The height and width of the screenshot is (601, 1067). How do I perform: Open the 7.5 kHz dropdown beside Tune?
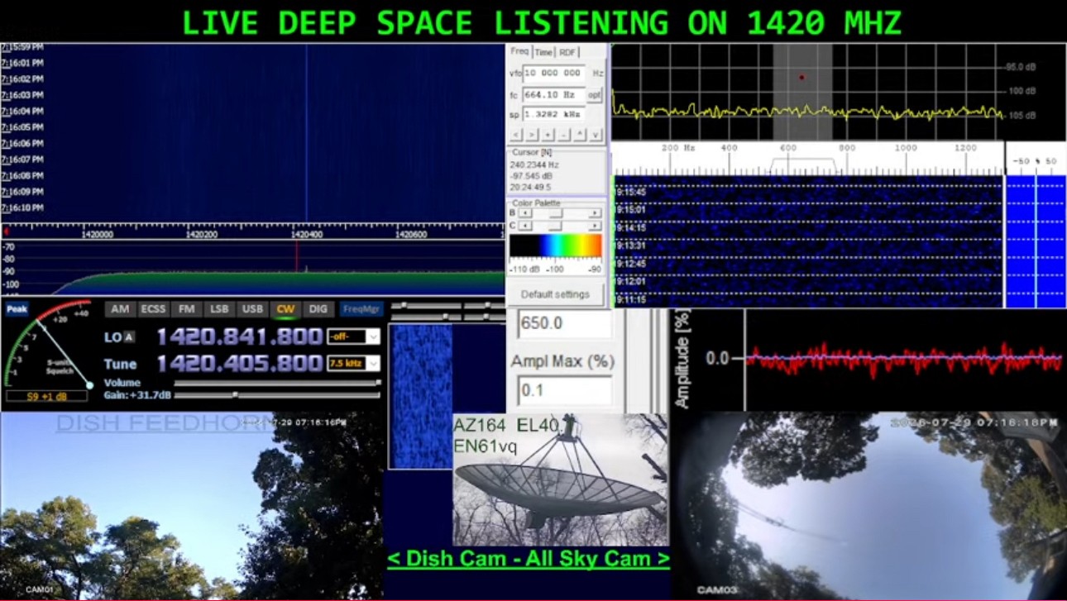(354, 364)
